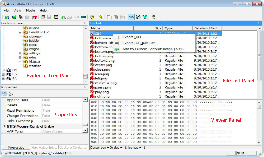The height and width of the screenshot is (157, 264).
Task: Expand the Multibar folder node
Action: (x=20, y=62)
